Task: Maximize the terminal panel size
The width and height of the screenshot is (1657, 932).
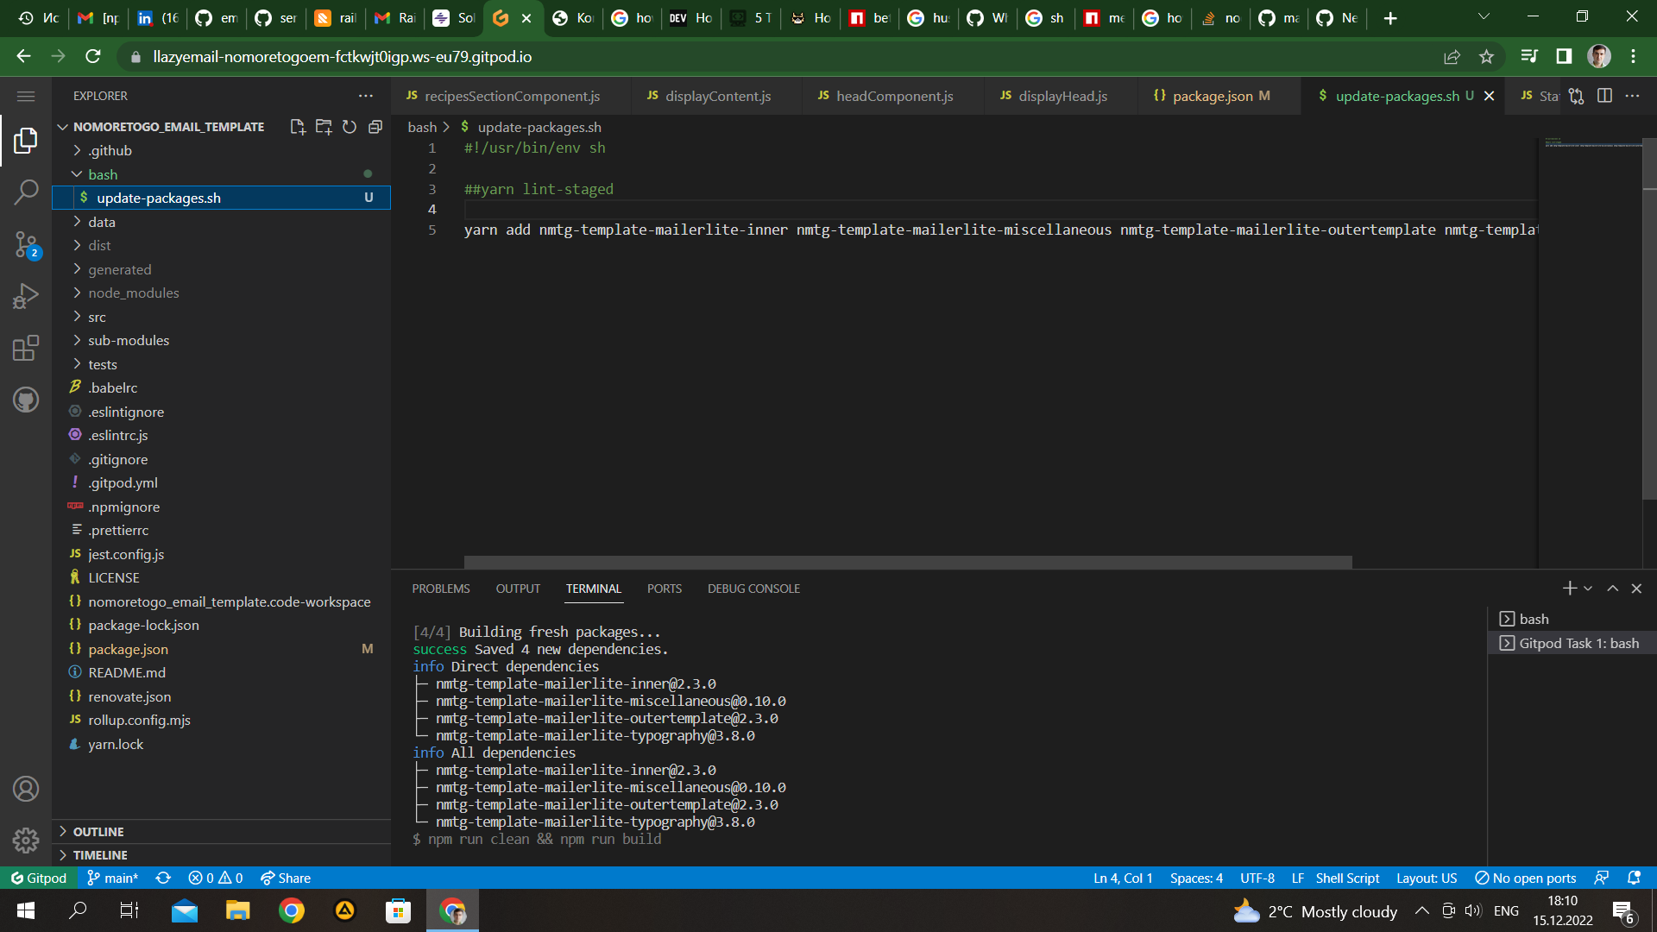Action: click(1612, 589)
